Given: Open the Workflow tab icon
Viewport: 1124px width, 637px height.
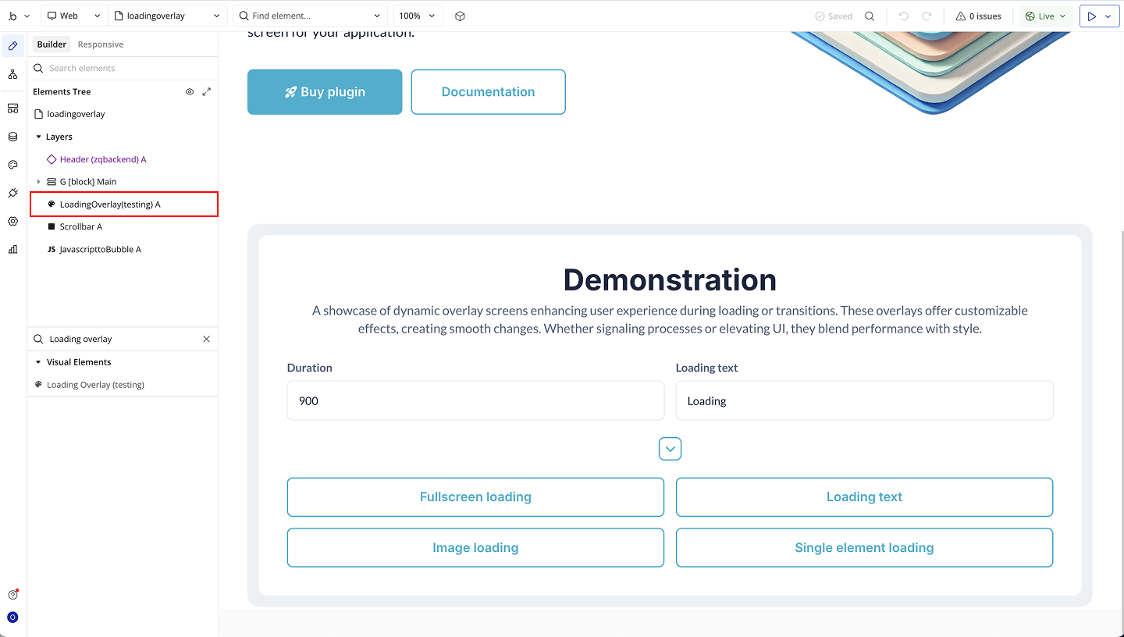Looking at the screenshot, I should tap(12, 74).
